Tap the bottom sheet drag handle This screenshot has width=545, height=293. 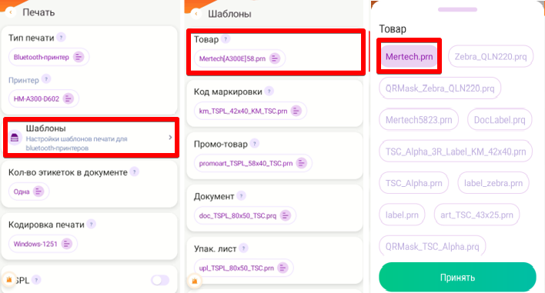[x=457, y=10]
